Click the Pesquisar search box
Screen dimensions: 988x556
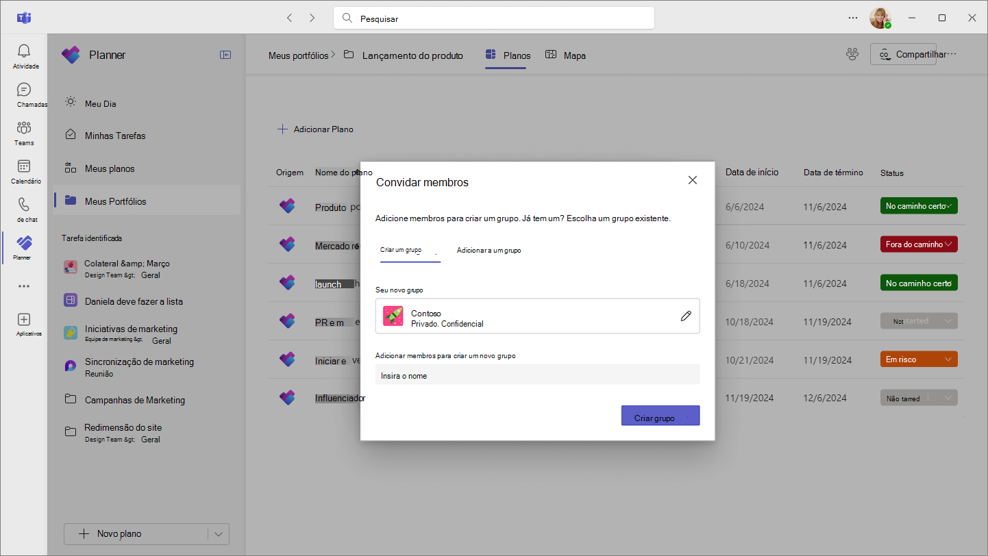[x=494, y=18]
